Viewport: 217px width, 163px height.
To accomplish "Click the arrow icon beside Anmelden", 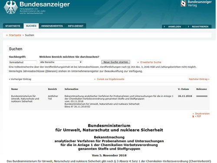I will pos(164,27).
